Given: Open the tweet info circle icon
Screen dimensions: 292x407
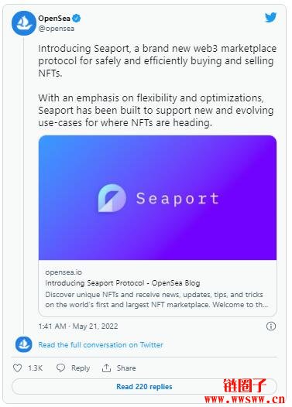Looking at the screenshot, I should [271, 326].
